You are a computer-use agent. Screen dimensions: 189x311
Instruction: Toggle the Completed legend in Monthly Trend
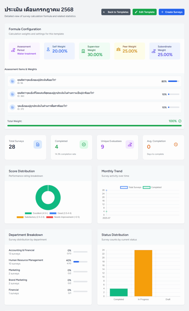pos(152,187)
